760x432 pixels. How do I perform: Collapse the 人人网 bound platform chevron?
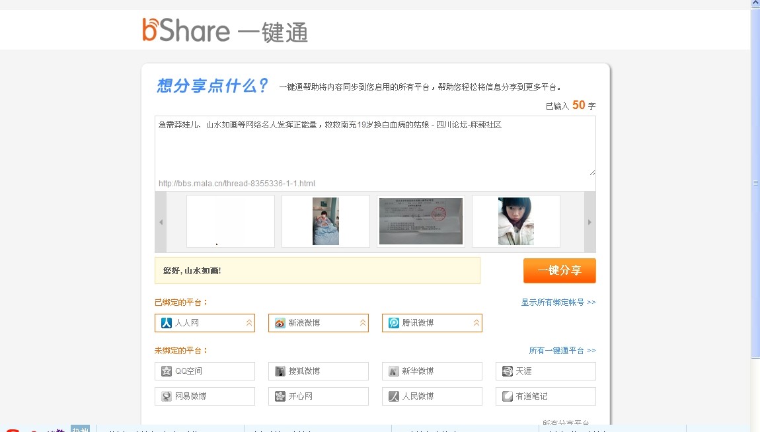(249, 323)
